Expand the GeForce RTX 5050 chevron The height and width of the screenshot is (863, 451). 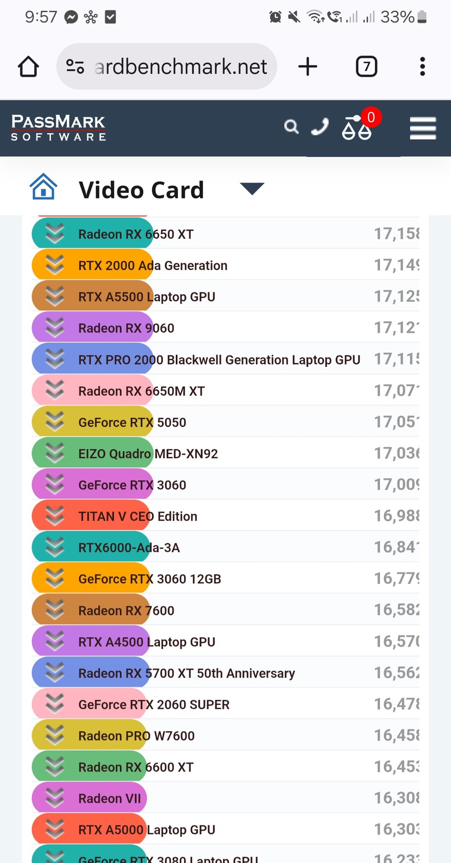point(55,422)
